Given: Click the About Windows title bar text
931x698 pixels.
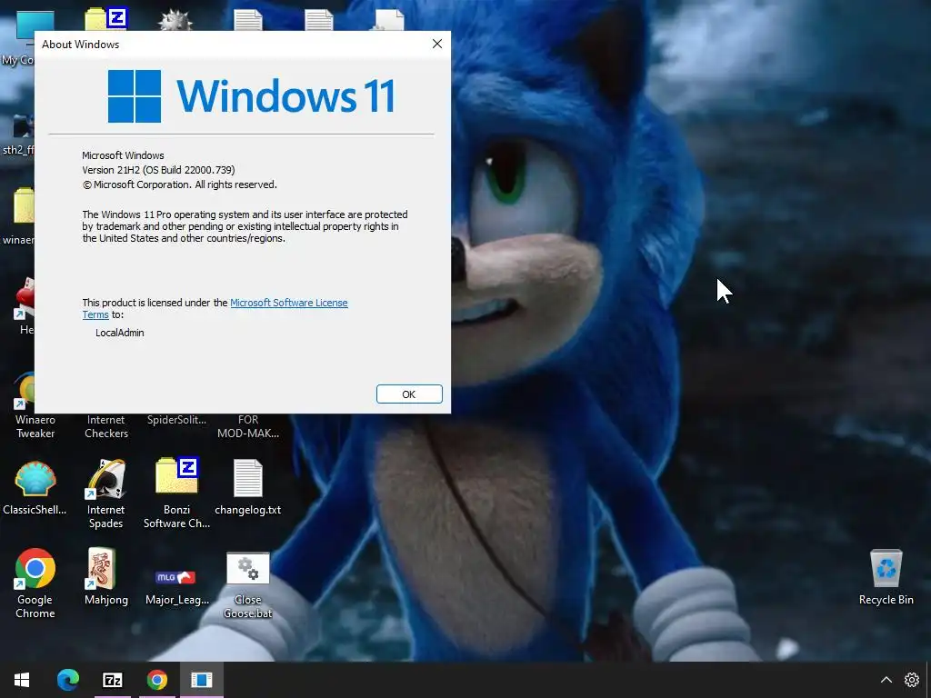Looking at the screenshot, I should click(x=80, y=45).
